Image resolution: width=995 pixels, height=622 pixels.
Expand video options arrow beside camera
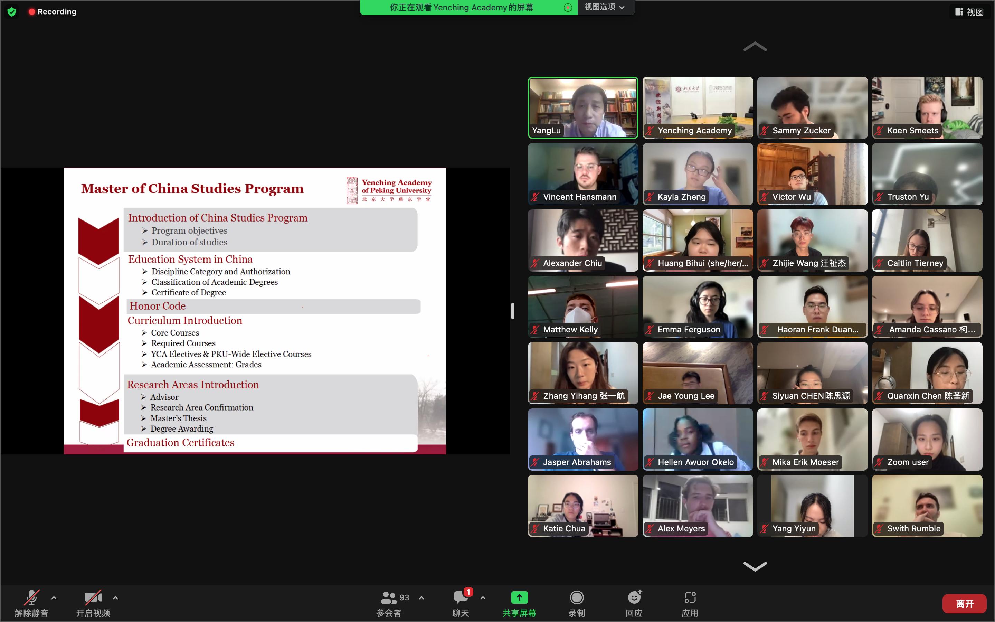point(115,598)
